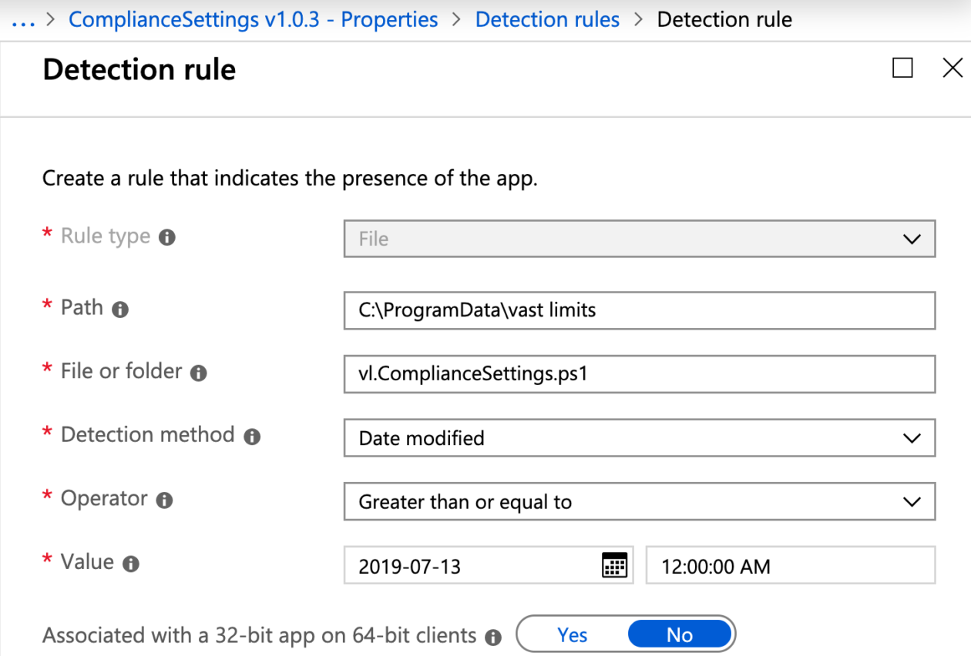This screenshot has height=656, width=971.
Task: Click the info icon next to Operator
Action: (x=163, y=500)
